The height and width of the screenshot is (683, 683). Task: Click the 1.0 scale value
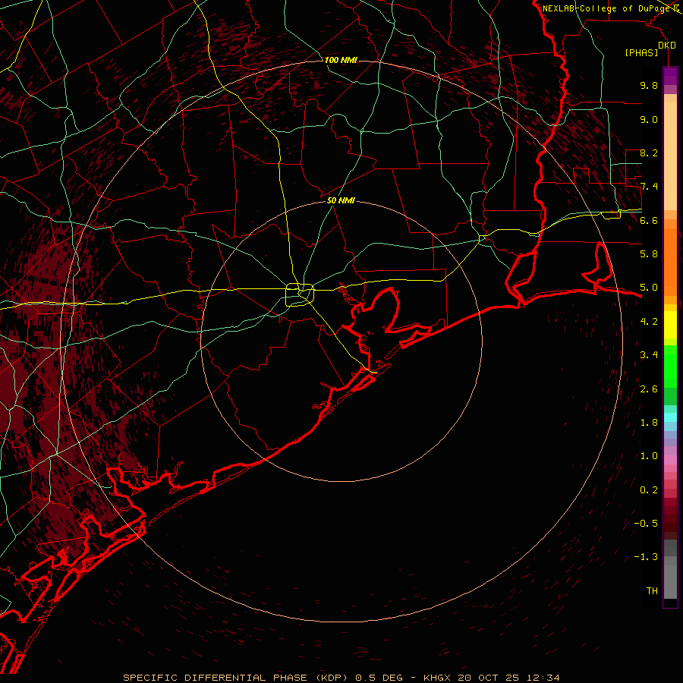[649, 456]
